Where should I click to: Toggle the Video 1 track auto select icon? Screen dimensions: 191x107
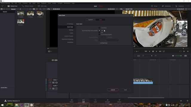coord(53,83)
